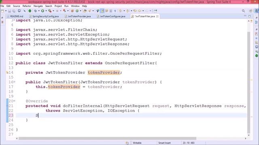This screenshot has width=259, height=145.
Task: Click the vertical scrollbar up arrow
Action: coord(248,21)
